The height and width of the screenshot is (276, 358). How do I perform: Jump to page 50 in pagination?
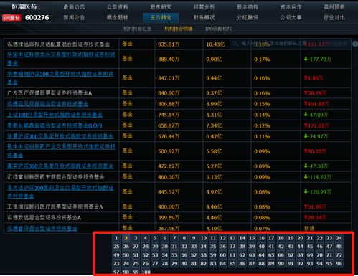126,255
